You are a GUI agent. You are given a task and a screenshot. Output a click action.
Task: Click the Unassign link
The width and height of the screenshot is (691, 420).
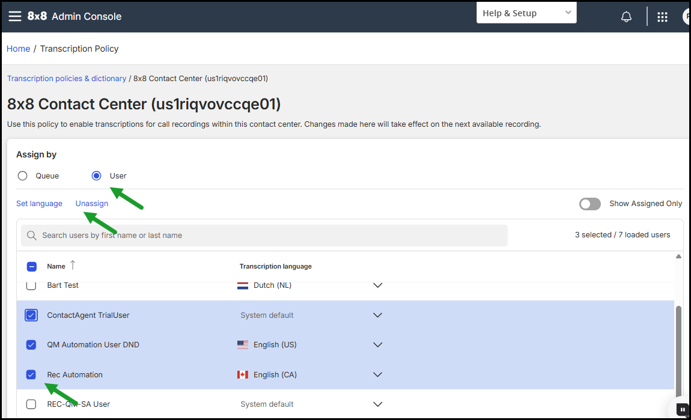[92, 204]
